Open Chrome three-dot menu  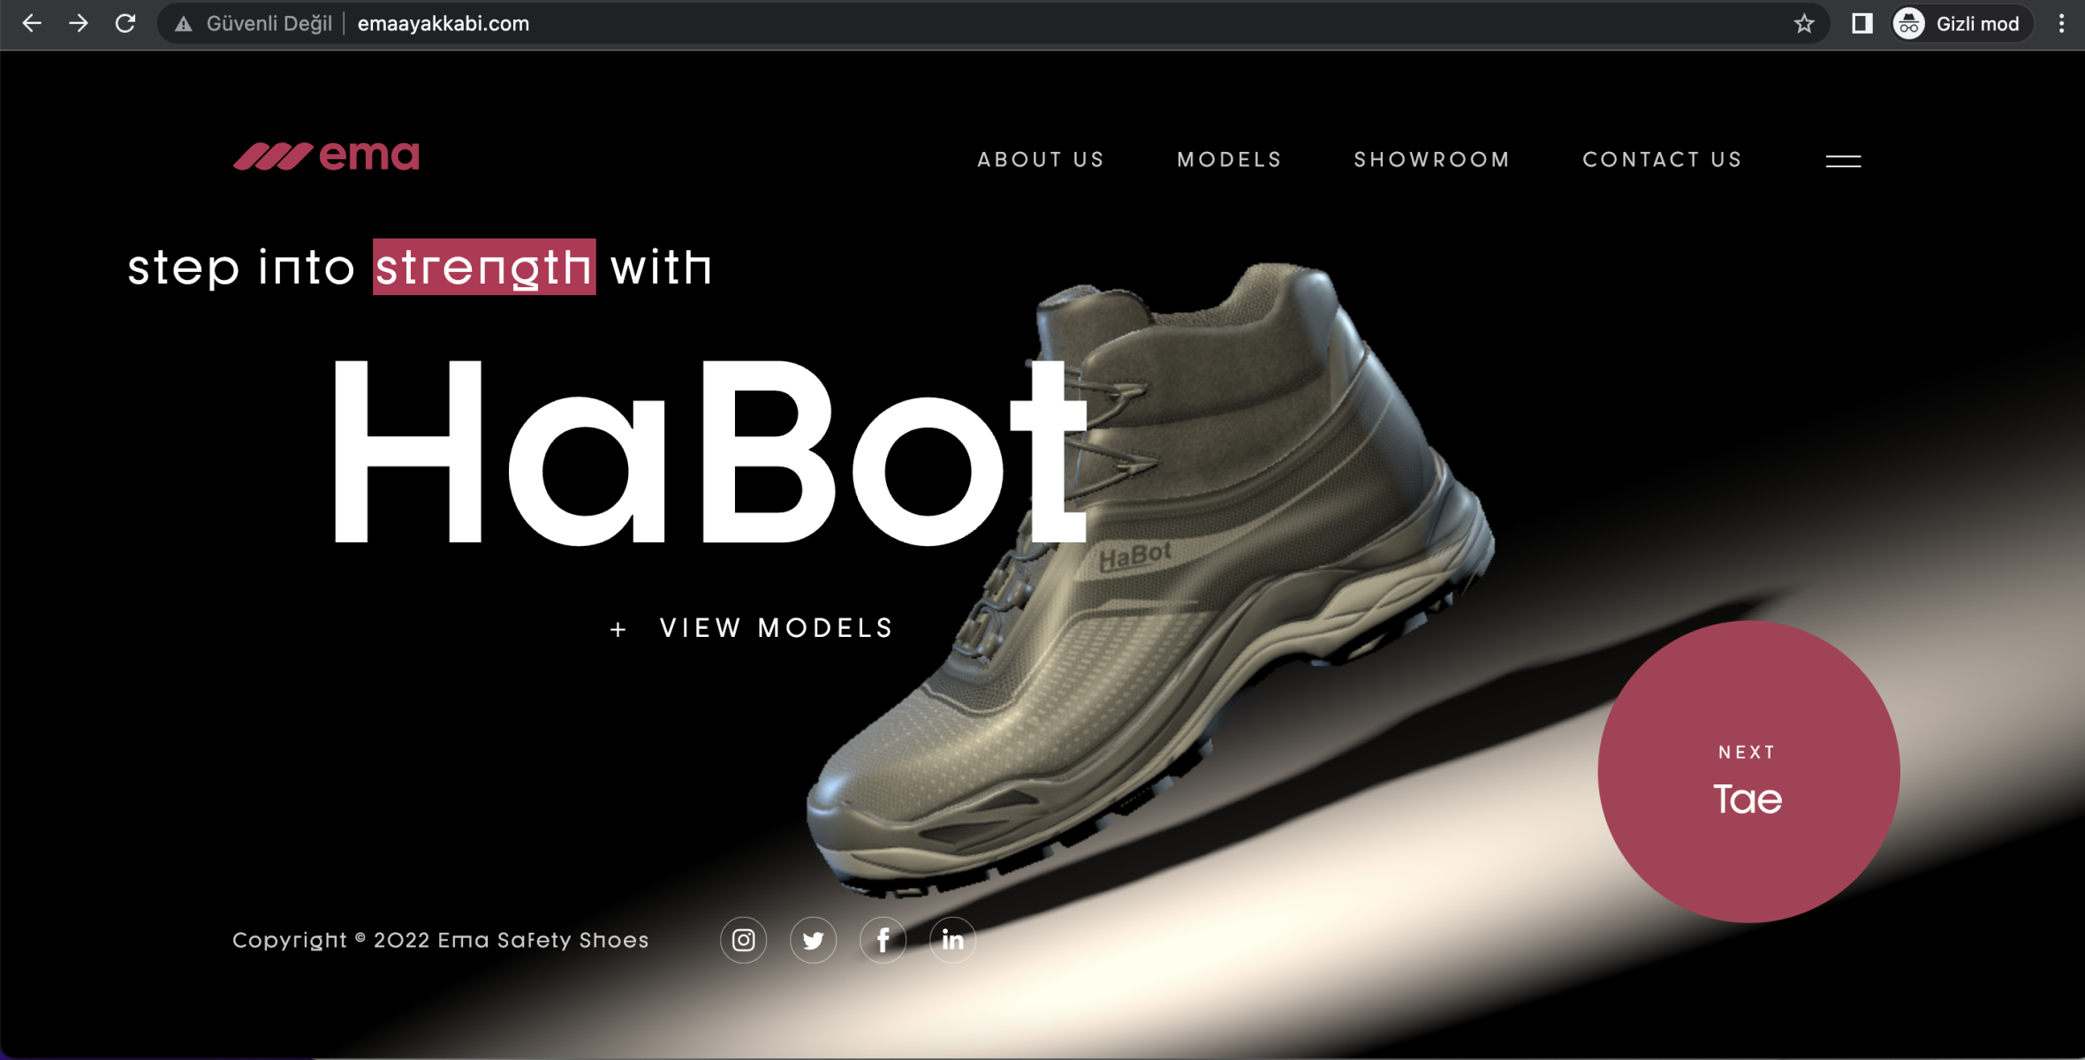coord(2061,24)
